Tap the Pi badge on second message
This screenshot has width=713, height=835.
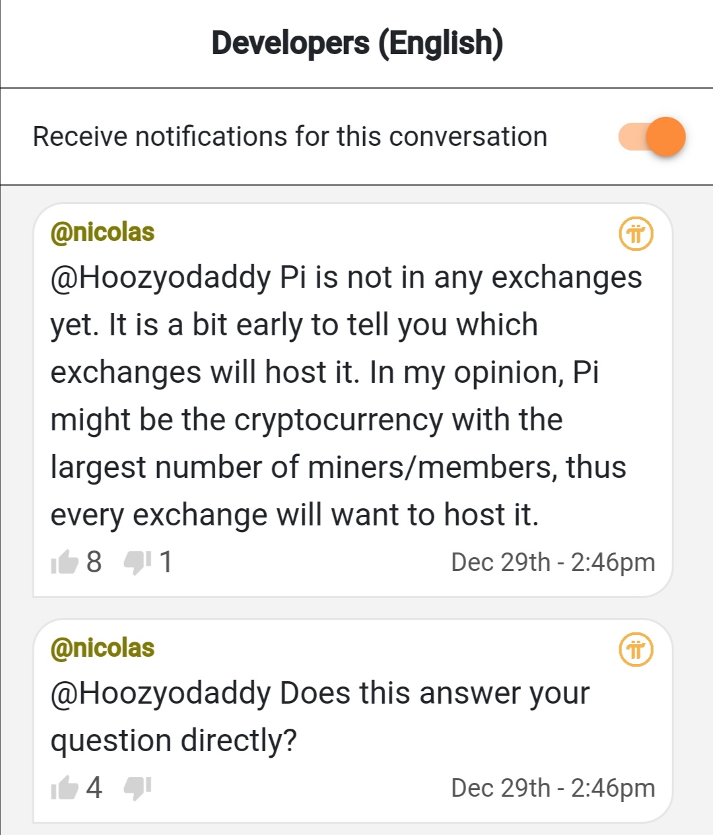(x=636, y=650)
